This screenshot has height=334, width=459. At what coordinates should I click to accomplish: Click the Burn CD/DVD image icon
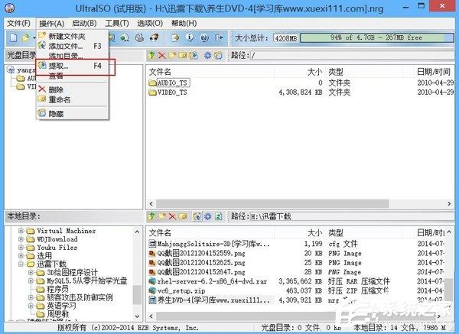click(x=155, y=37)
